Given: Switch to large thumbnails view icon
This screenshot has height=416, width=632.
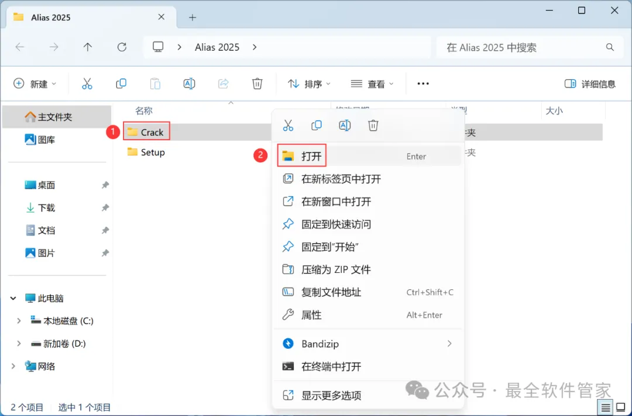Looking at the screenshot, I should coord(621,408).
